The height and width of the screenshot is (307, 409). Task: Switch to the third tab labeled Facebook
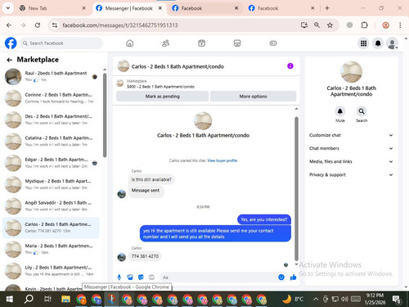(204, 8)
